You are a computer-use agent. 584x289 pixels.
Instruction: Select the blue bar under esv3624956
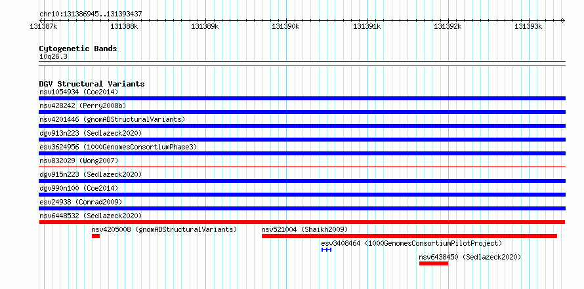click(302, 153)
